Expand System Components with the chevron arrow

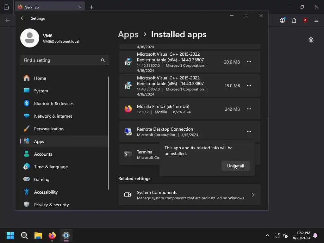click(252, 195)
